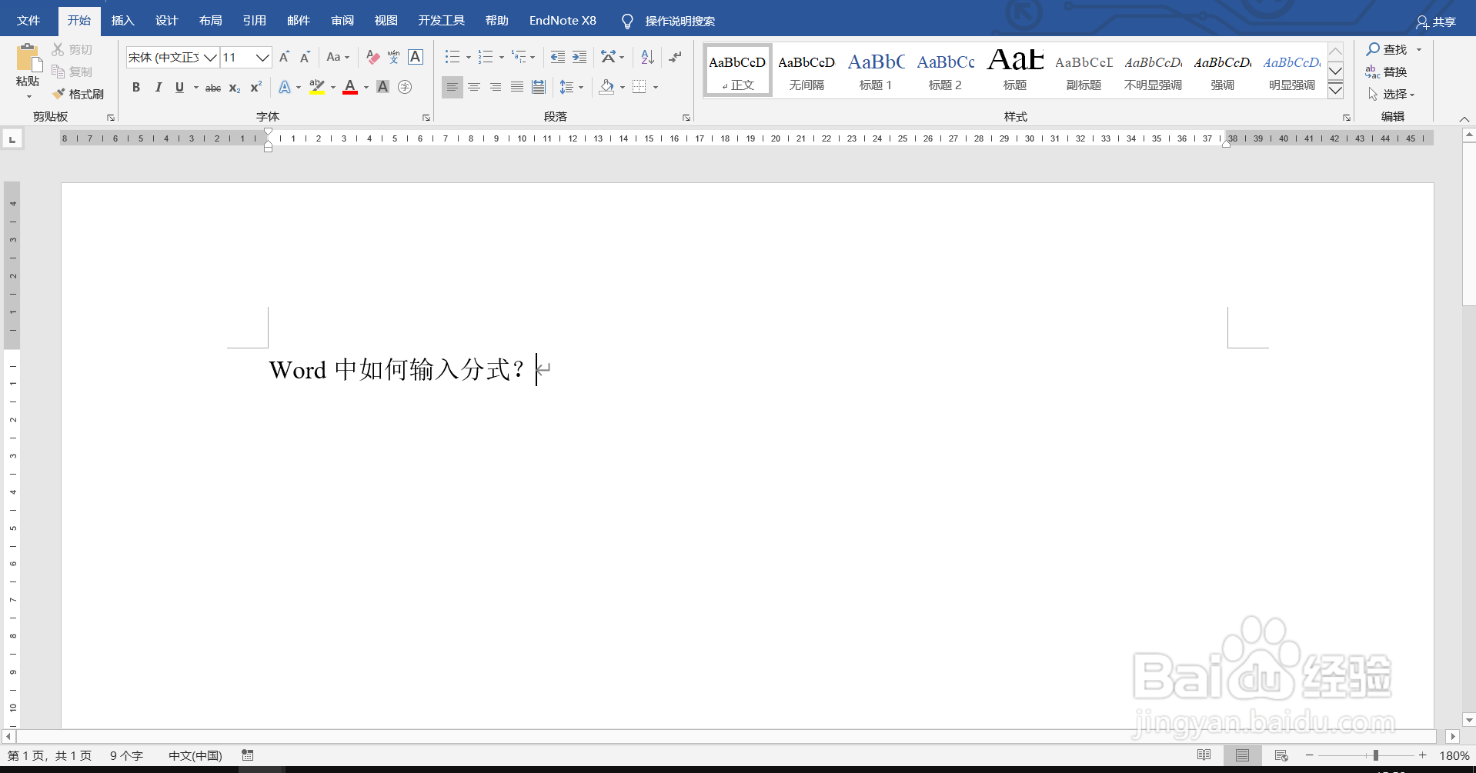This screenshot has height=773, width=1476.
Task: Expand the font color dropdown arrow
Action: pyautogui.click(x=366, y=88)
